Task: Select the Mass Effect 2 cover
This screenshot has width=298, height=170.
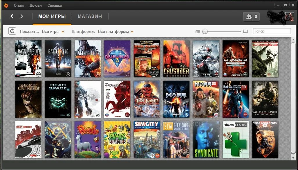Action: coord(206,99)
